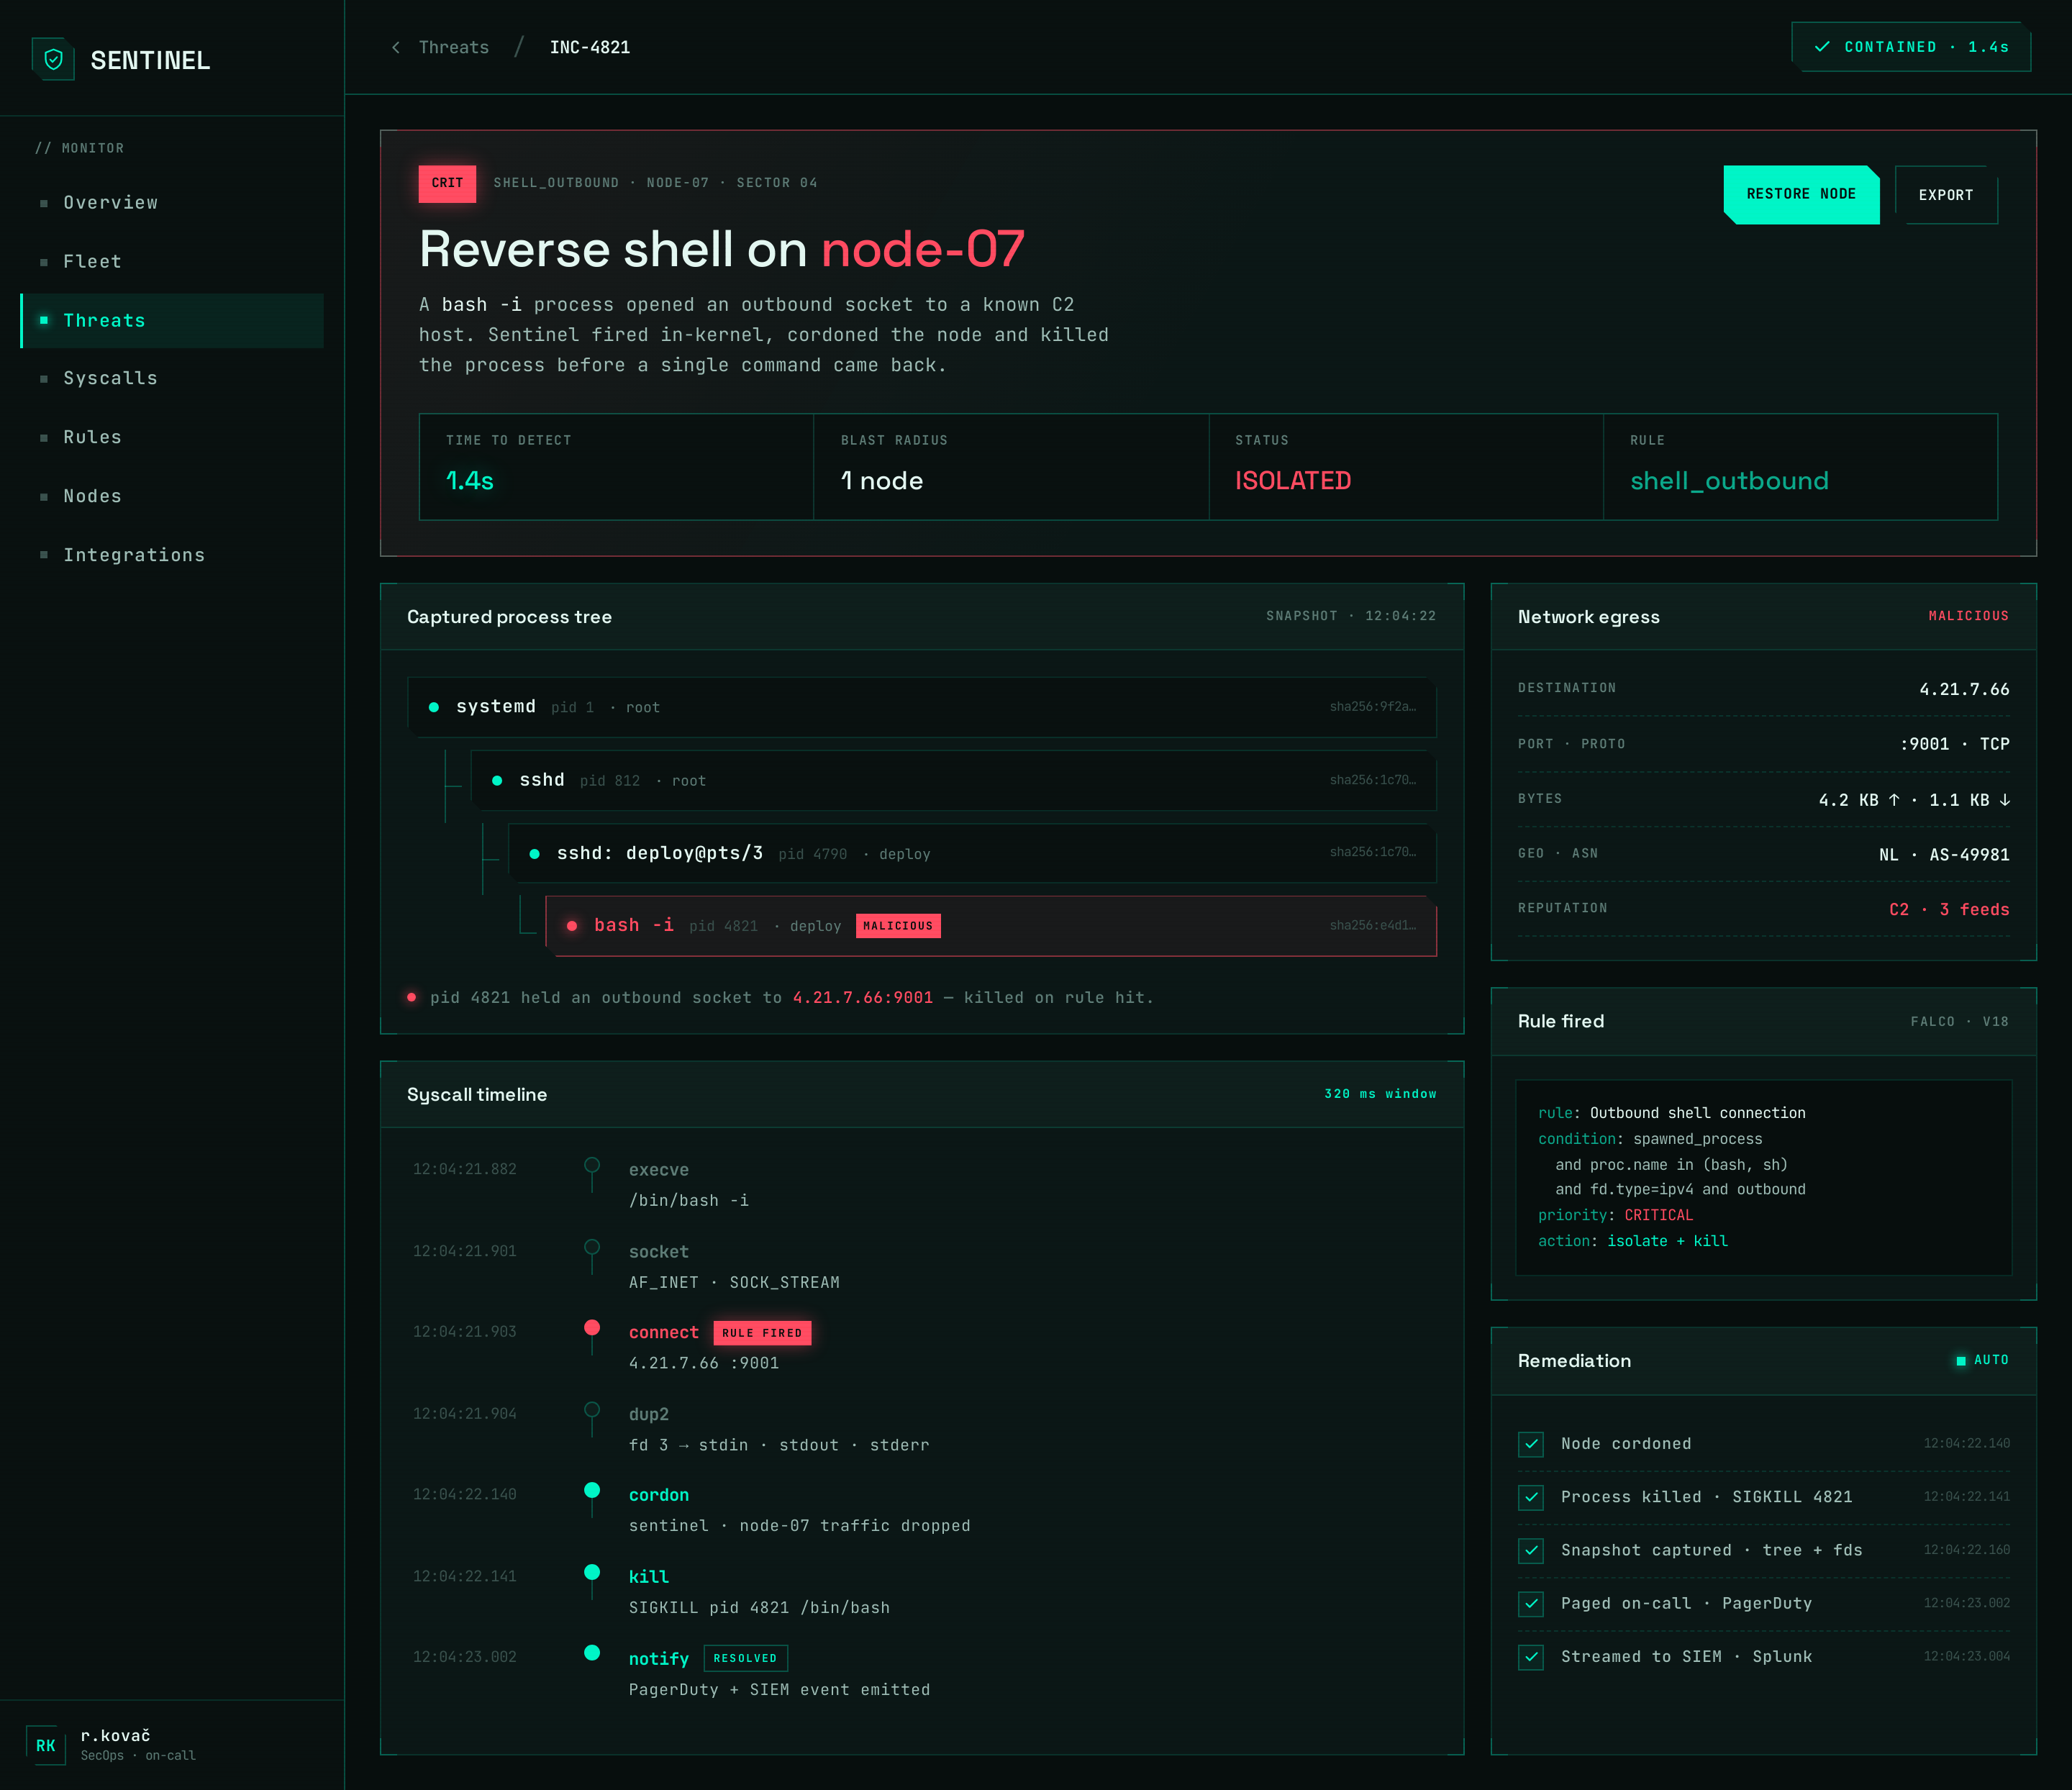Click the action: isolate + kill line
This screenshot has width=2072, height=1790.
1633,1241
